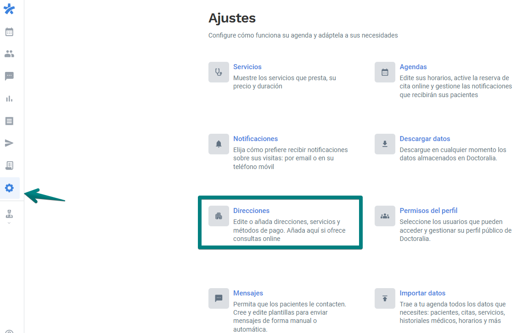The height and width of the screenshot is (333, 528).
Task: Open the Mensajes settings link
Action: [x=248, y=293]
